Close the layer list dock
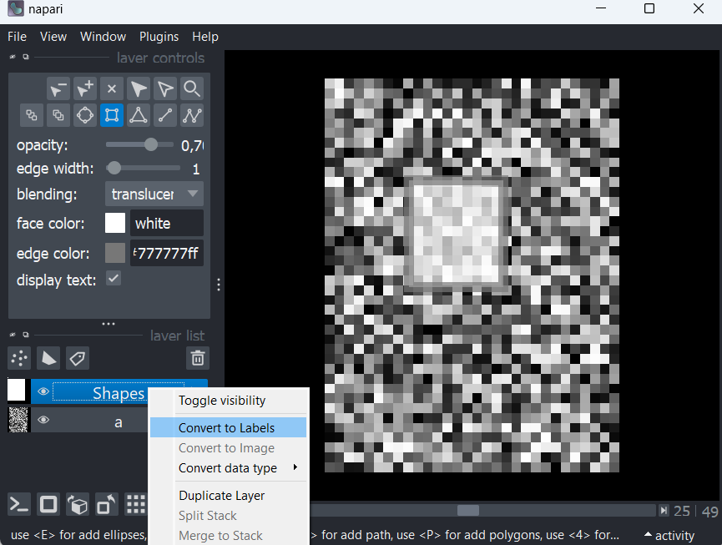722x545 pixels. point(13,335)
